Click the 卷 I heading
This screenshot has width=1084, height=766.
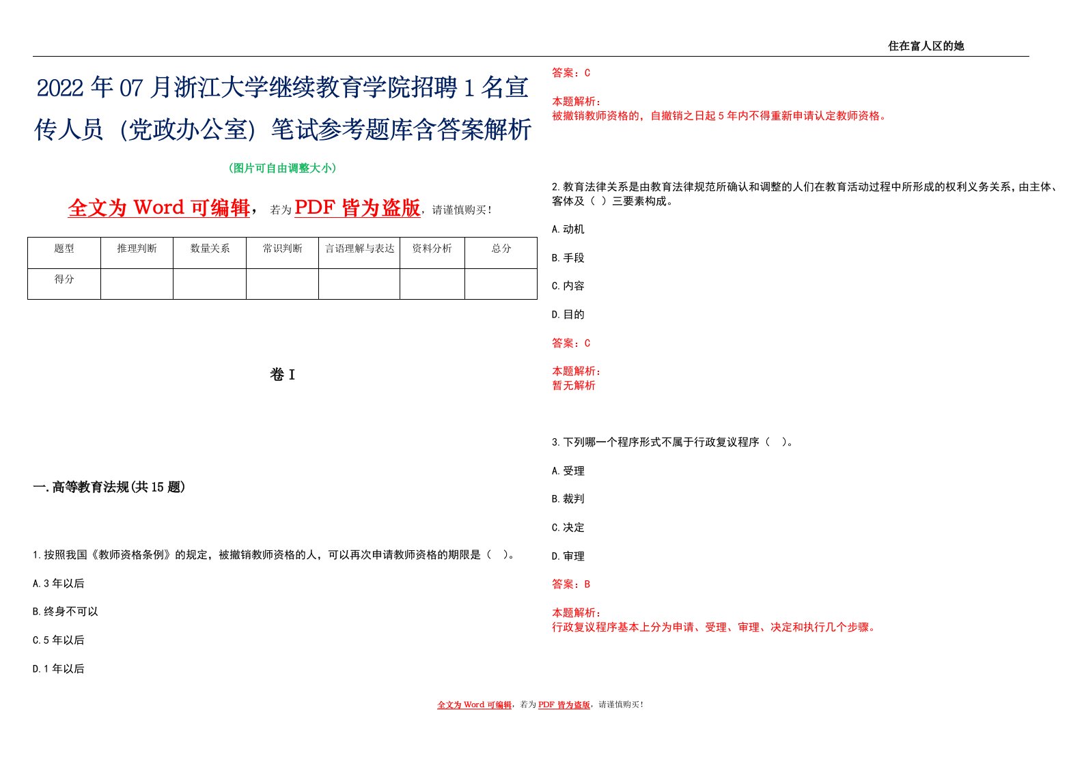coord(283,375)
